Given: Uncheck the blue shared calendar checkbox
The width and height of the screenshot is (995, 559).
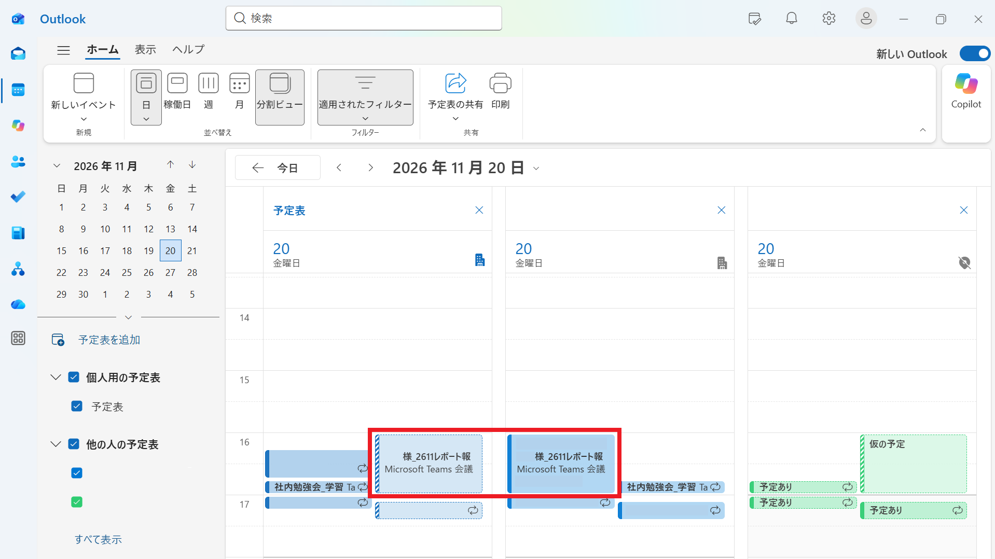Looking at the screenshot, I should pyautogui.click(x=77, y=473).
